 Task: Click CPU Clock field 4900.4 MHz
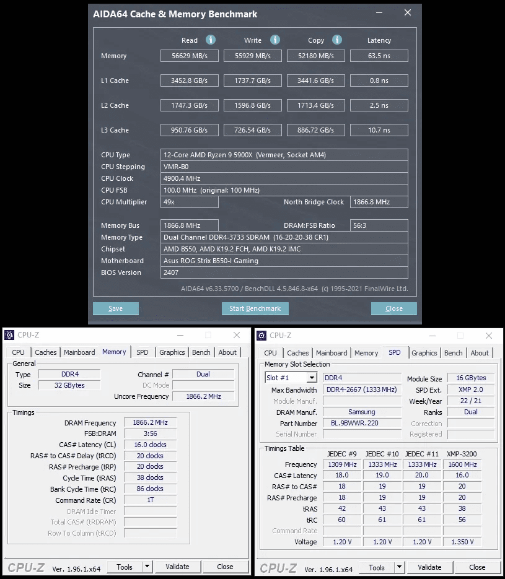[284, 178]
